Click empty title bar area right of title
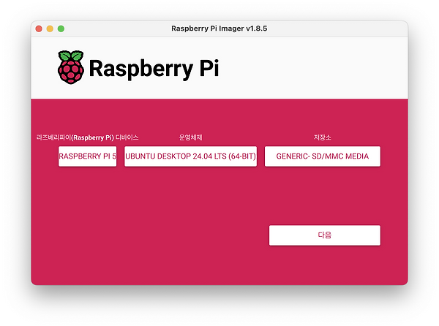The width and height of the screenshot is (439, 326). click(344, 29)
